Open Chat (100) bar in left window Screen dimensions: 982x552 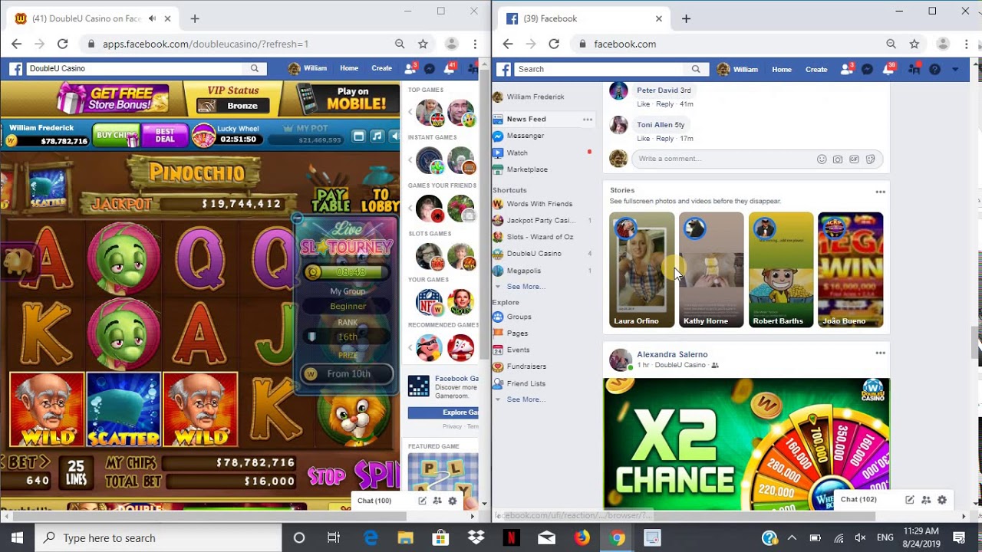[374, 501]
